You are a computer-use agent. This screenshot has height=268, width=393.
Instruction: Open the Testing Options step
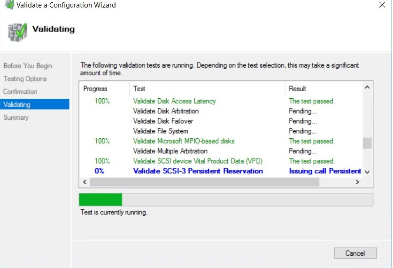(25, 79)
